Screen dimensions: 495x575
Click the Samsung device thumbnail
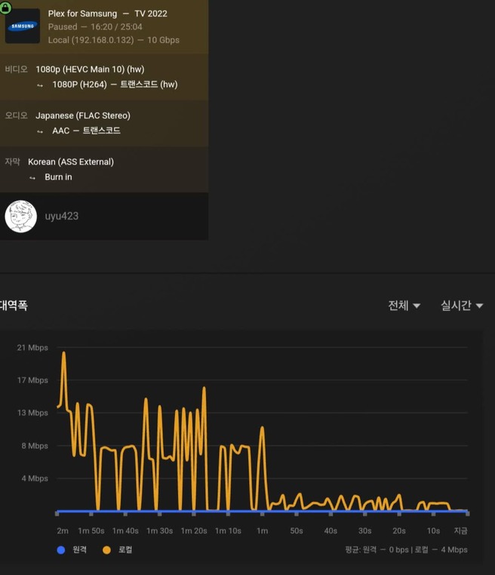coord(23,26)
